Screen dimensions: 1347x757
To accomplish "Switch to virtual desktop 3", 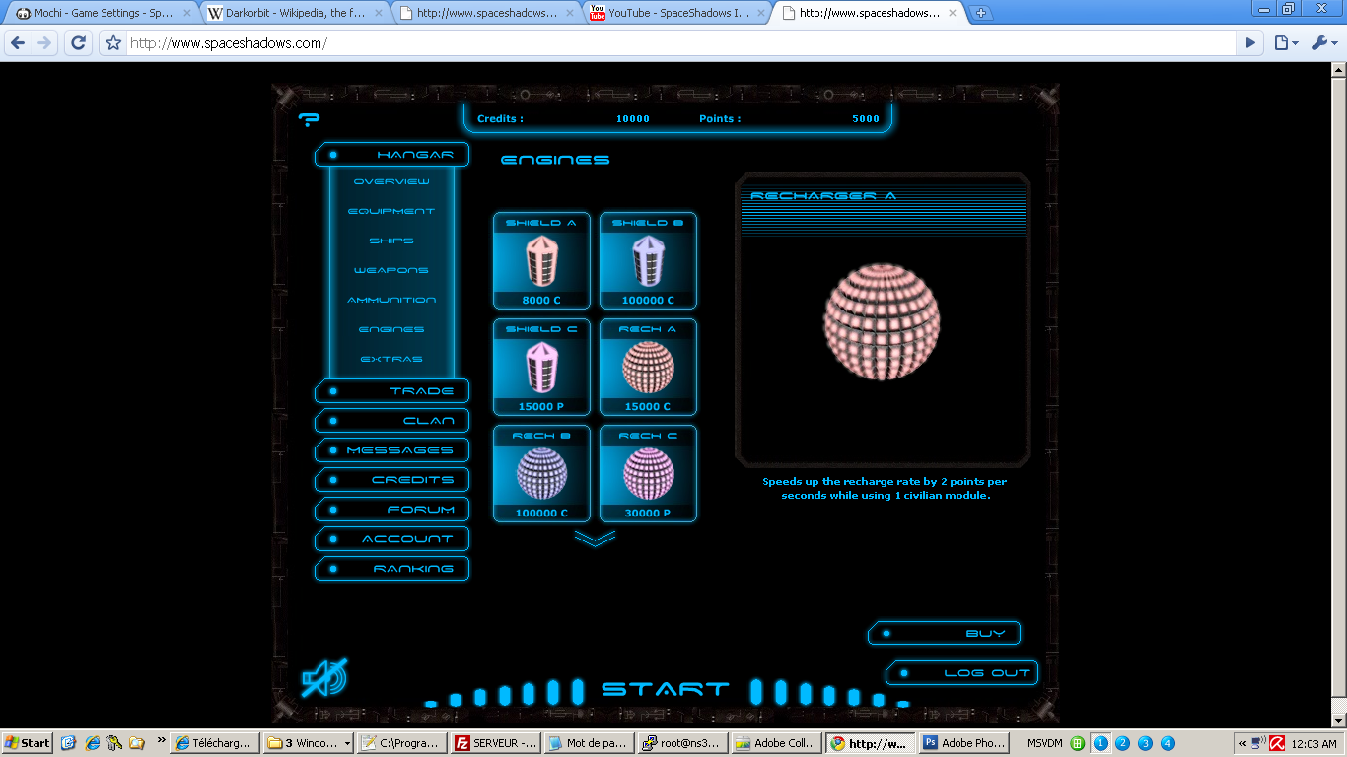I will [x=1145, y=743].
